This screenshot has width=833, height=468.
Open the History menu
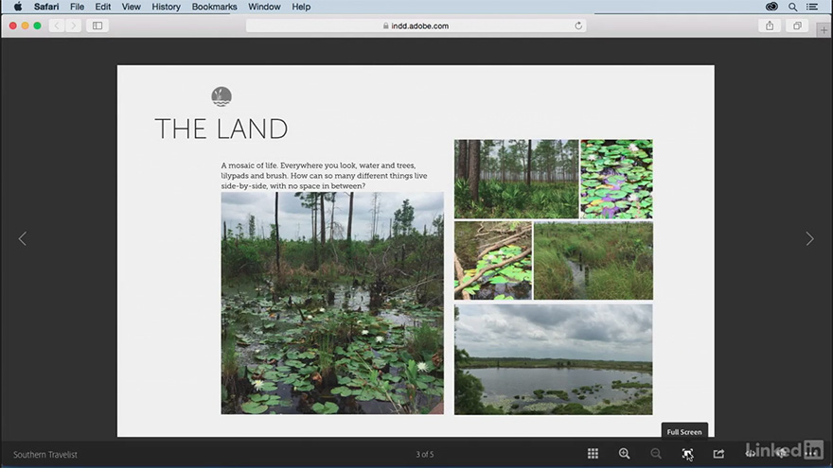tap(167, 7)
